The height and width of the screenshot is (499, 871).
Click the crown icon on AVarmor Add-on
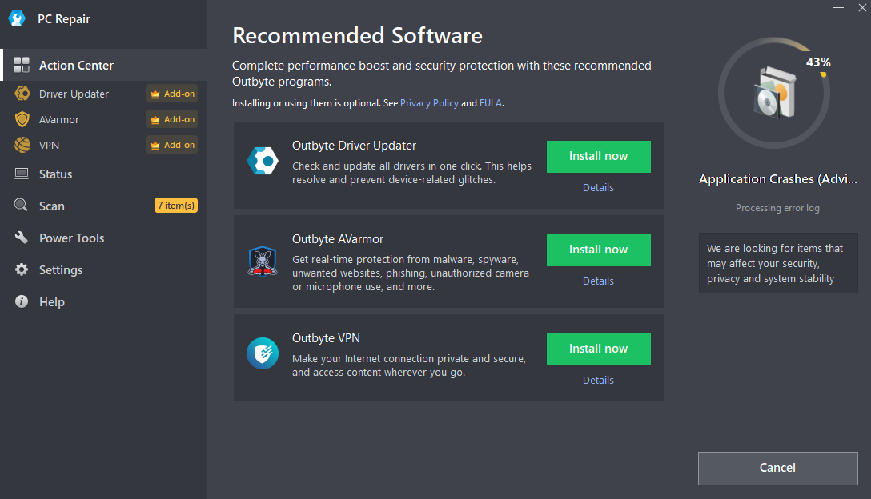pos(155,120)
